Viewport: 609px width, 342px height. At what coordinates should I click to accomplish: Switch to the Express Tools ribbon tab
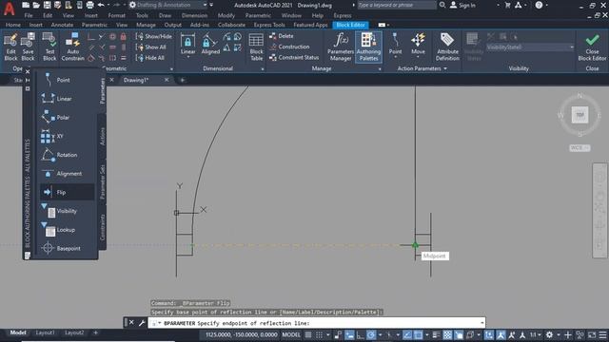point(269,25)
